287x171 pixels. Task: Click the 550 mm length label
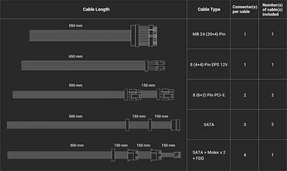[x=75, y=26]
